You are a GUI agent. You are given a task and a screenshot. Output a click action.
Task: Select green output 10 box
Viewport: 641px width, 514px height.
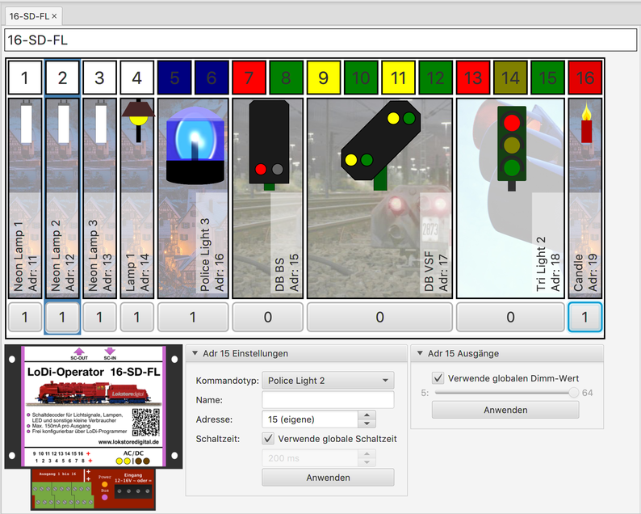tap(361, 78)
